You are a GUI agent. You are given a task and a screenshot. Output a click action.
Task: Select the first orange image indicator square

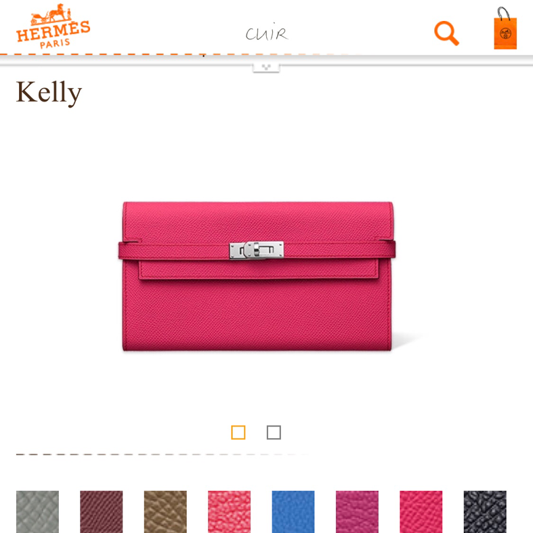coord(238,432)
